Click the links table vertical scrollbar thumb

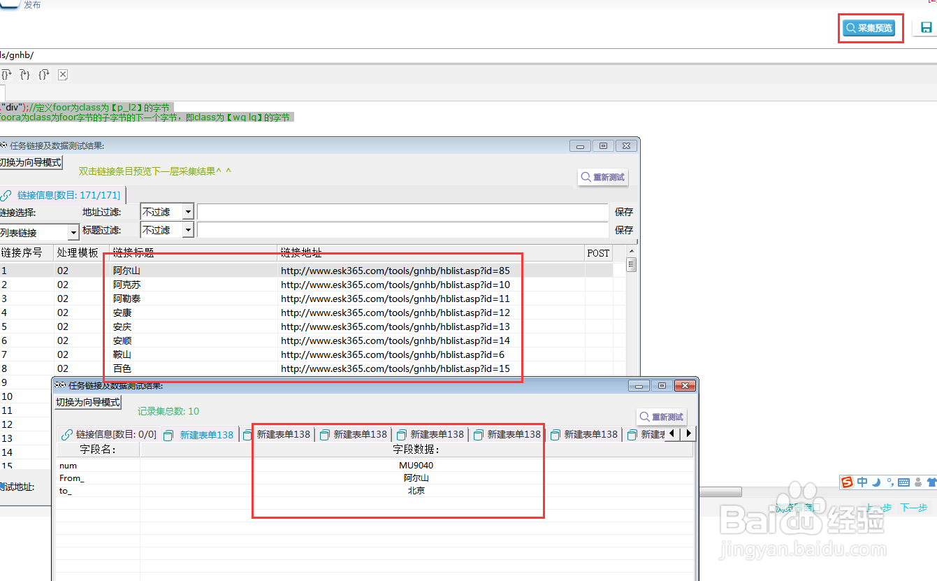coord(631,264)
